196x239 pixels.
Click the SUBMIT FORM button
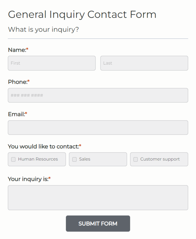click(98, 224)
